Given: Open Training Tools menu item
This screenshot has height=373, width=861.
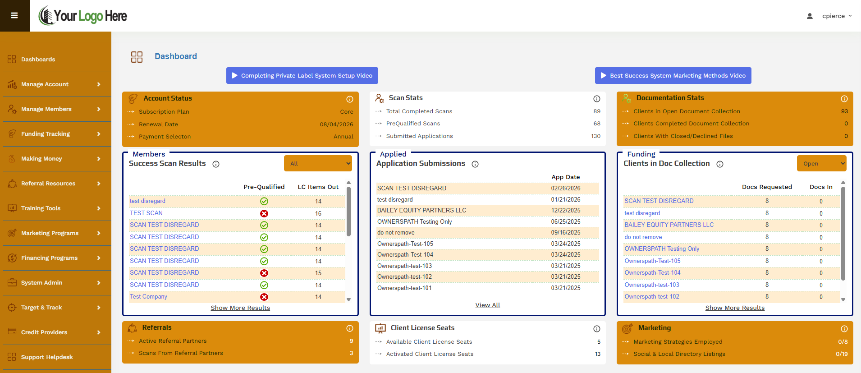Looking at the screenshot, I should pyautogui.click(x=57, y=208).
